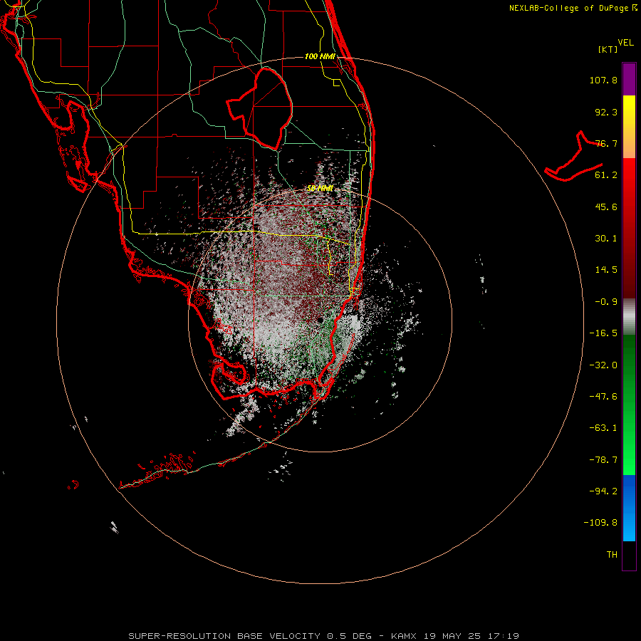
Task: Click the -78.7 legend value
Action: point(603,460)
